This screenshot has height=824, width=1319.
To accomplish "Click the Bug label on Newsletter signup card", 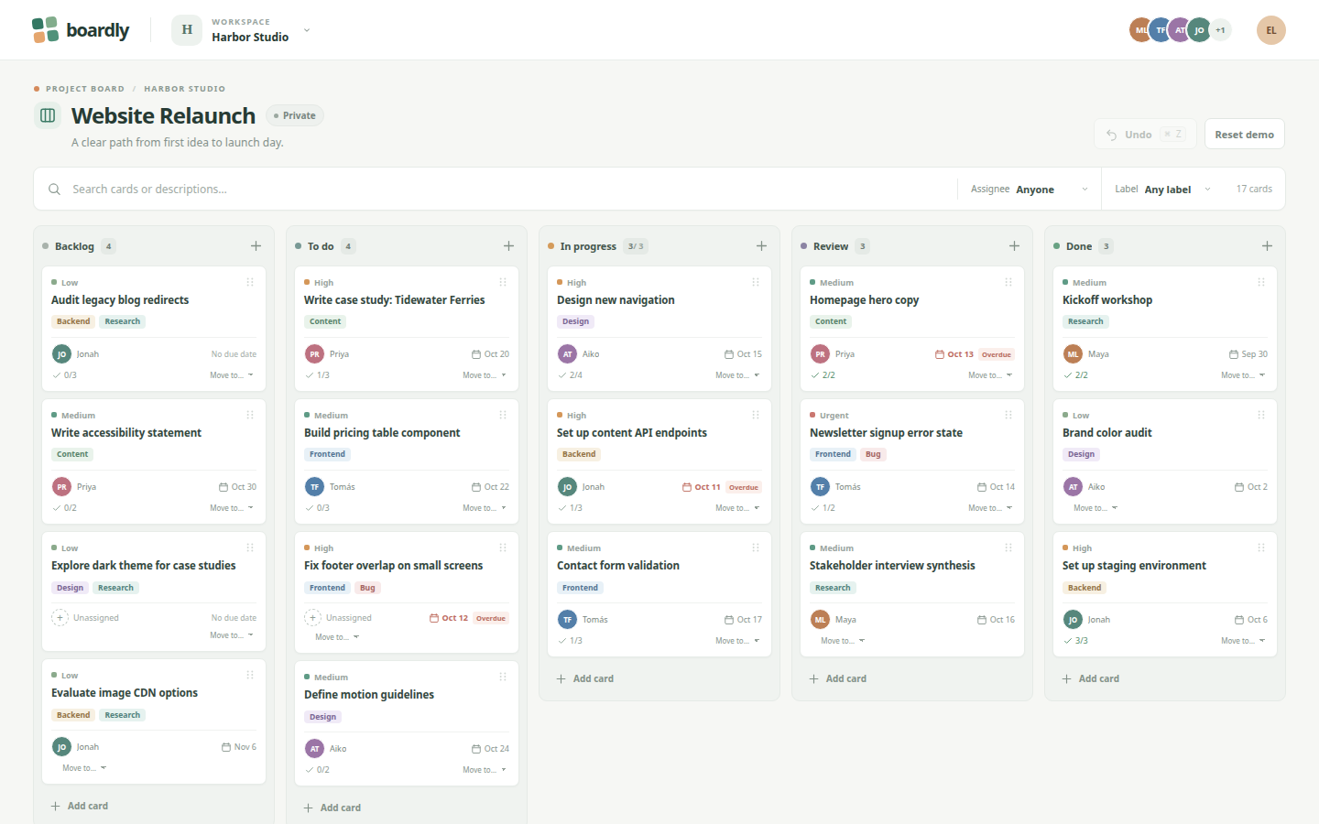I will 873,454.
